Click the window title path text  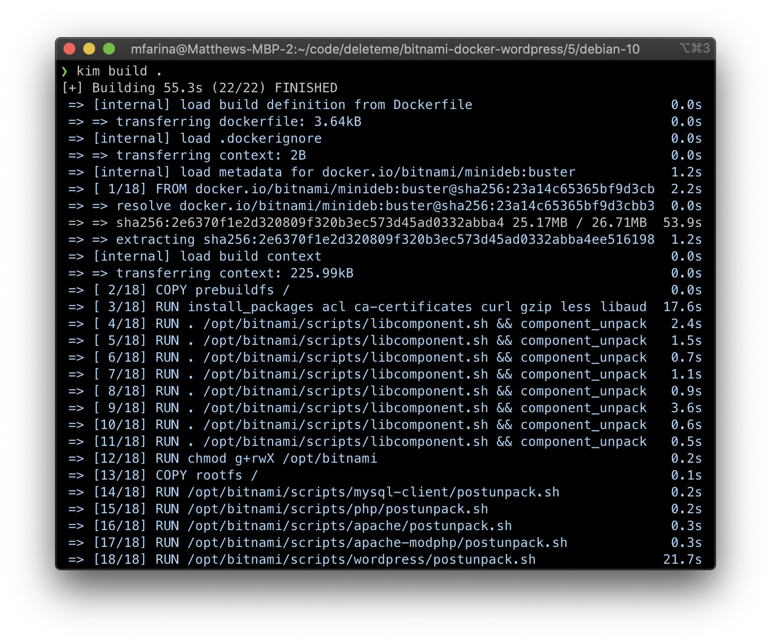coord(385,50)
